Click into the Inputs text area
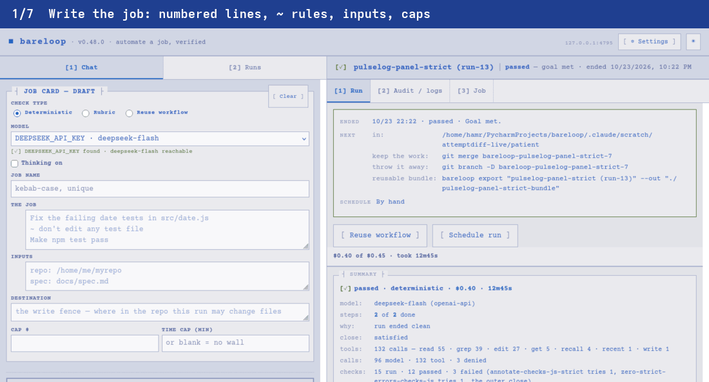The image size is (709, 382). point(168,276)
